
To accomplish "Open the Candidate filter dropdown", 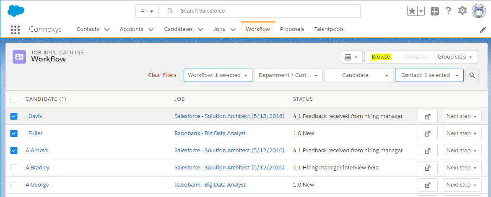I will pos(359,75).
